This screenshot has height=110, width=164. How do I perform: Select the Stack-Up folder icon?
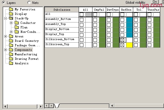tap(11, 18)
